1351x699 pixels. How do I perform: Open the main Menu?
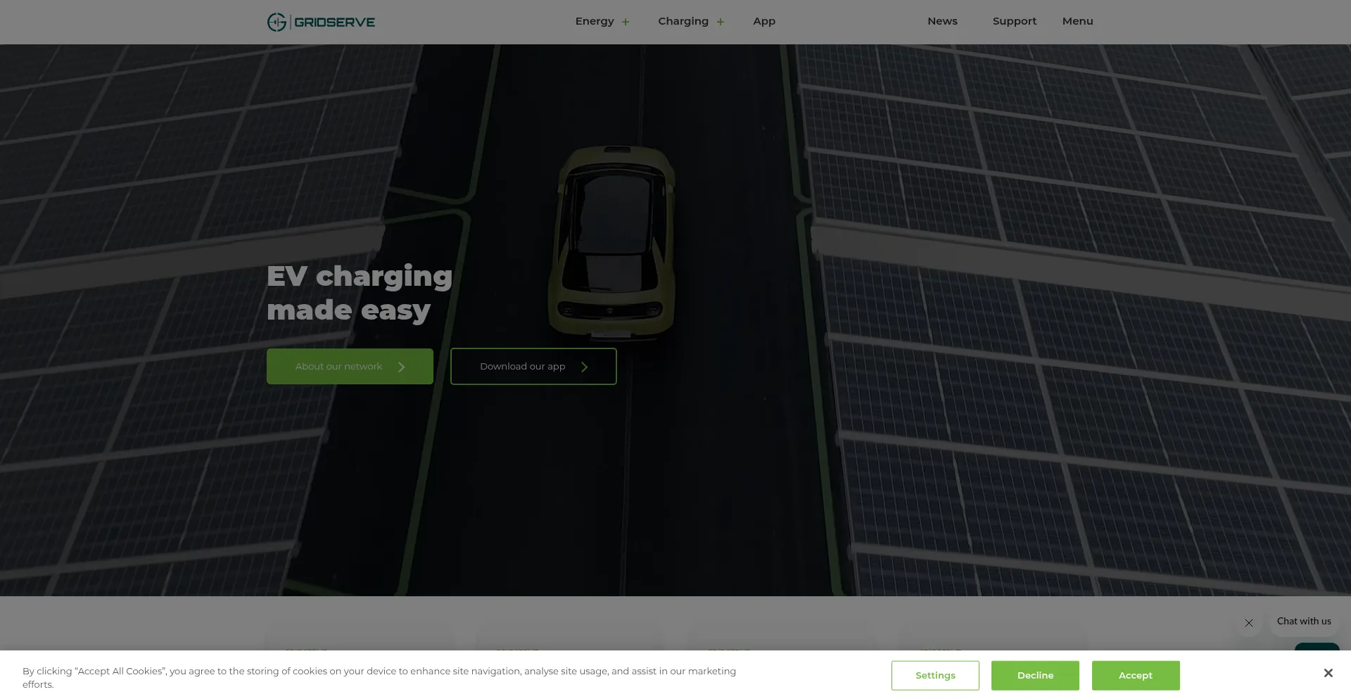click(x=1077, y=21)
